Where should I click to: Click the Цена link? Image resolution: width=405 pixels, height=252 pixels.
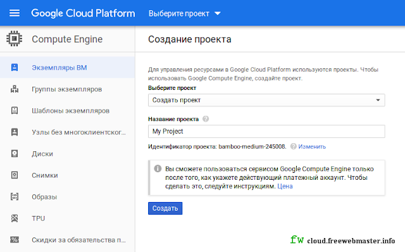[285, 186]
